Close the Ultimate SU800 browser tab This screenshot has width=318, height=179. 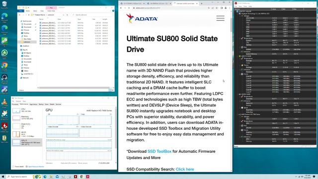pos(197,3)
